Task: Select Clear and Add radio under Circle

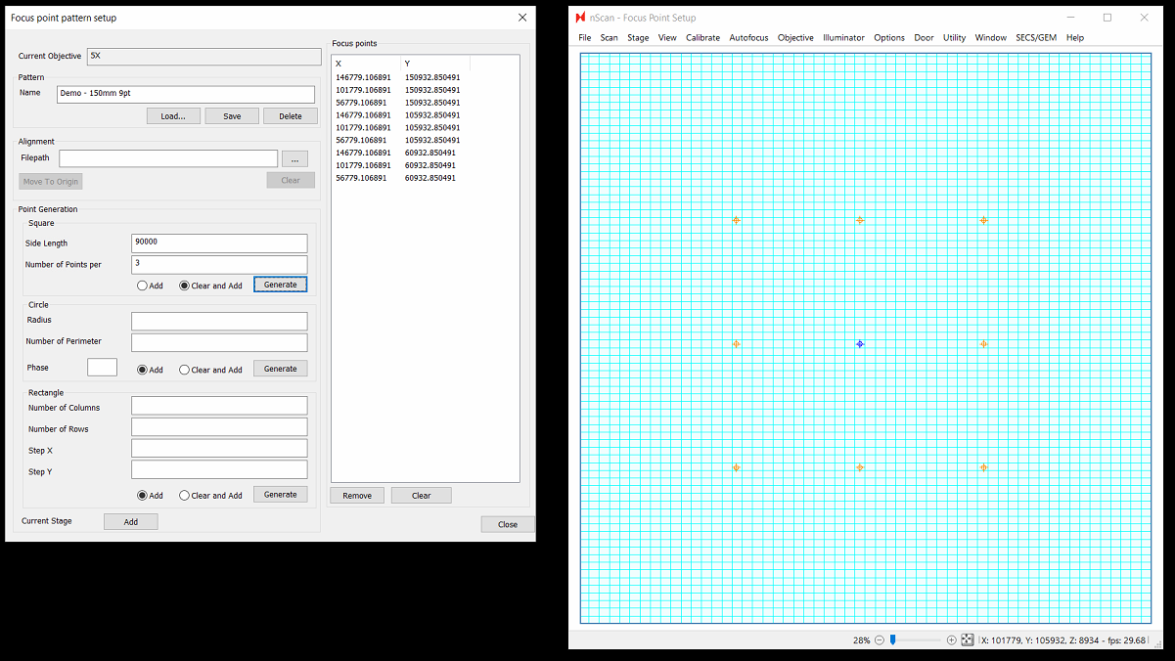Action: [x=185, y=370]
